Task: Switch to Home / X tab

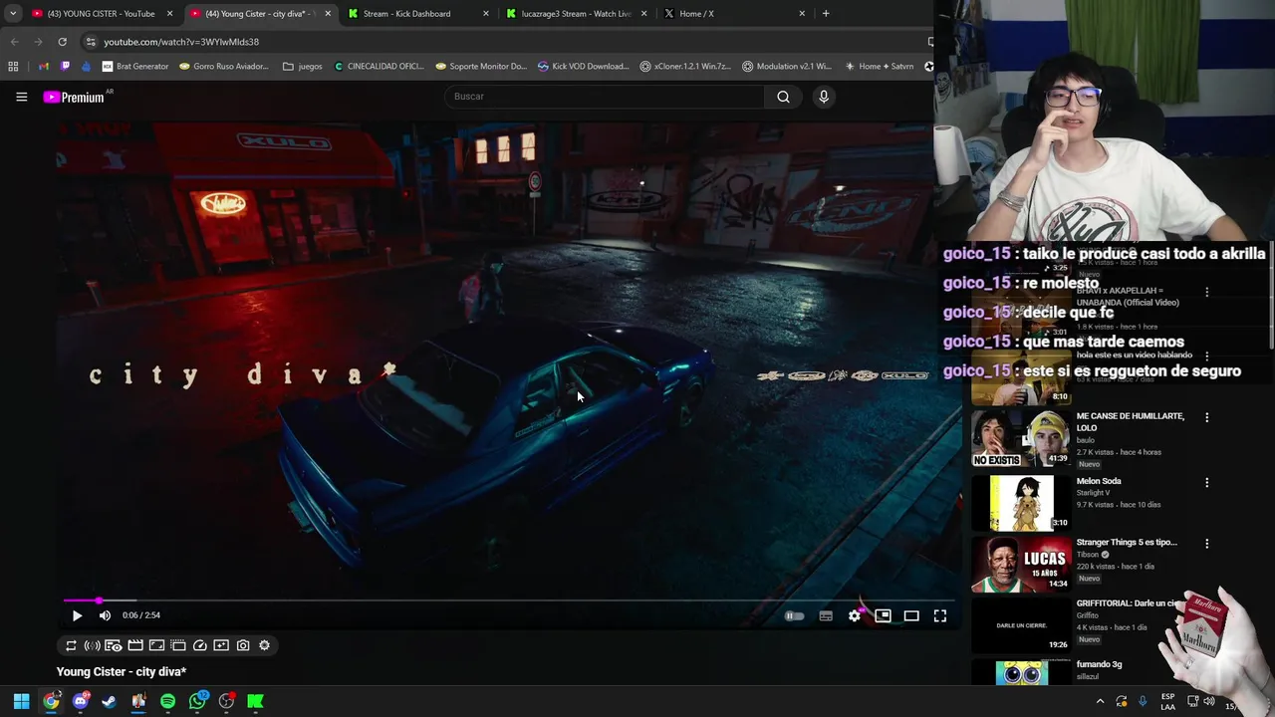Action: pos(735,14)
